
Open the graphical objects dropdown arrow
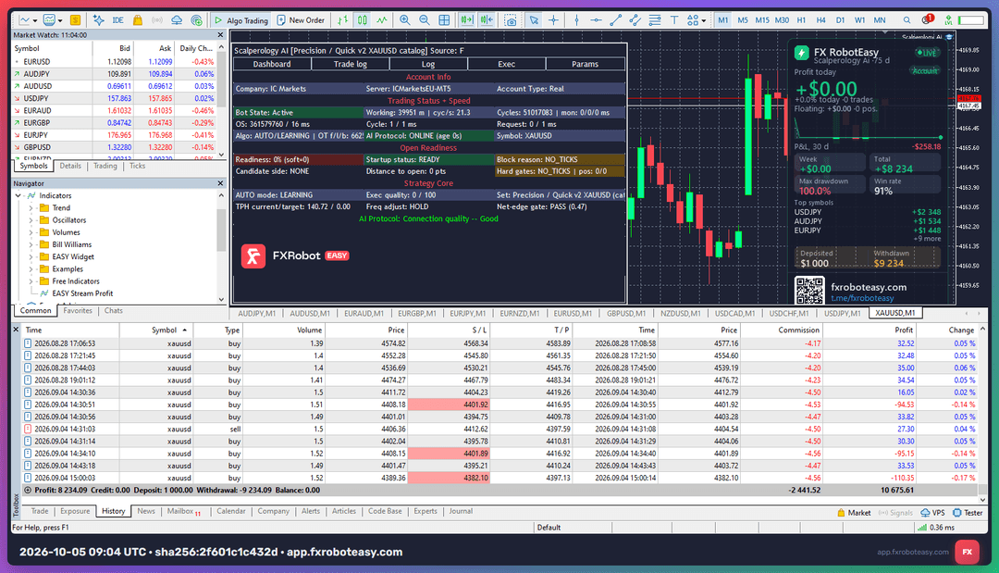(703, 19)
